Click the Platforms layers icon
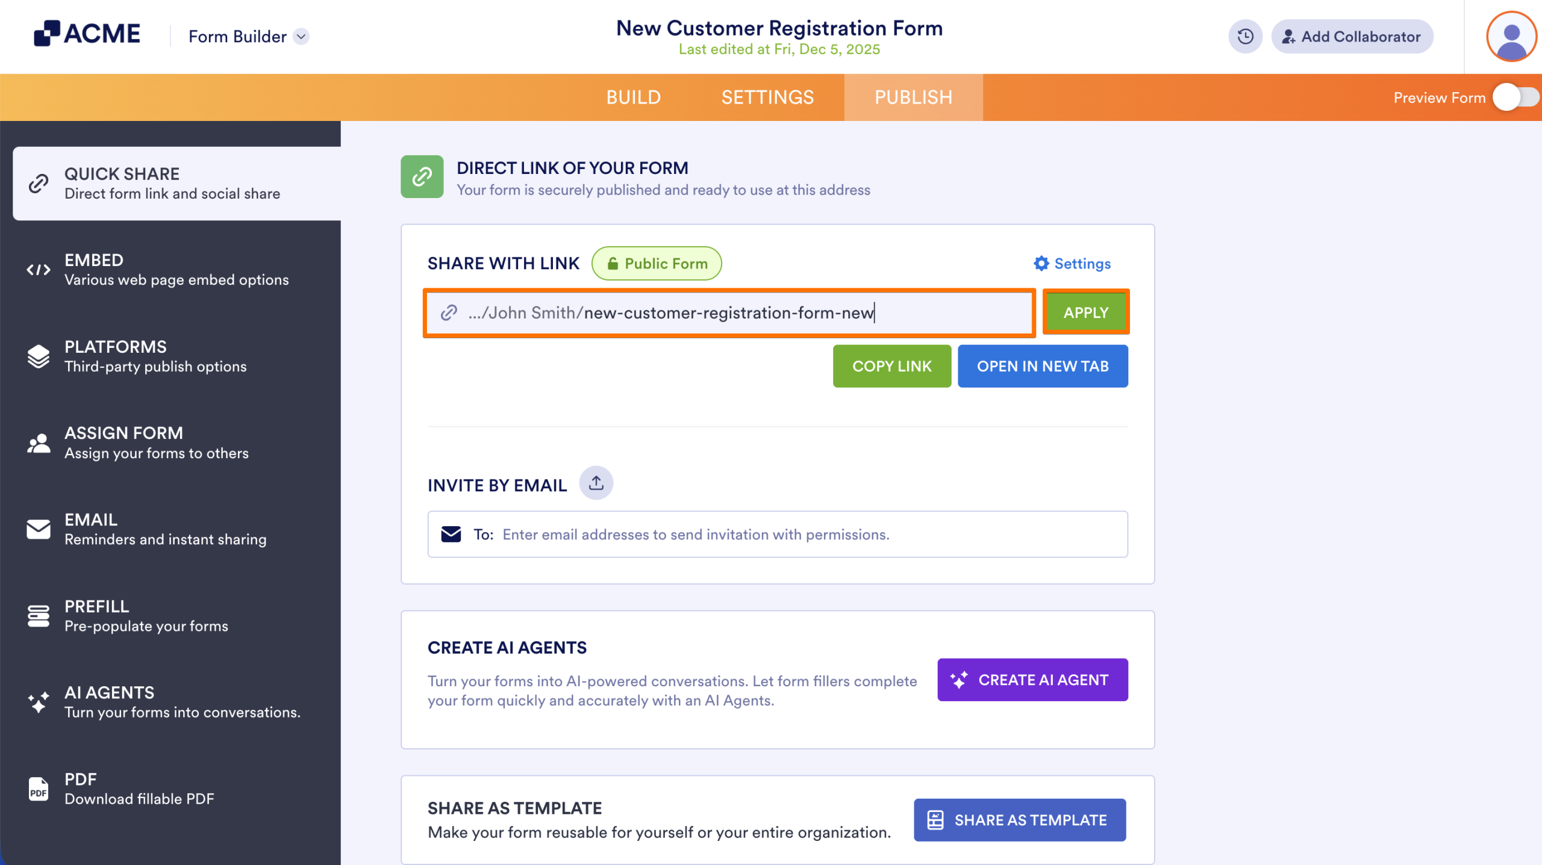Screen dimensions: 1542x865 pyautogui.click(x=39, y=356)
